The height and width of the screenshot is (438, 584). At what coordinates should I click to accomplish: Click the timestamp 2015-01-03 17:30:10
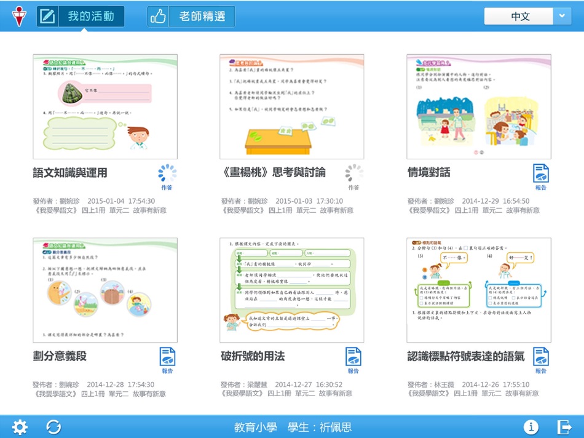coord(309,201)
